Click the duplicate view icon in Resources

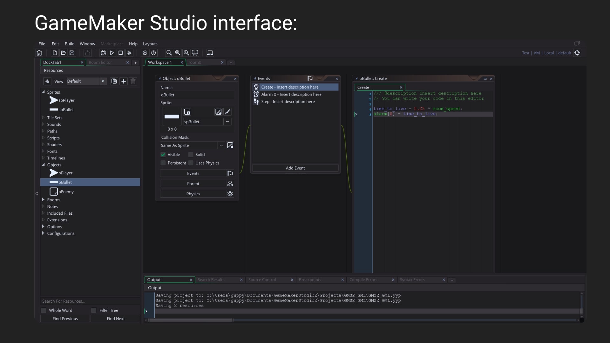pos(114,81)
